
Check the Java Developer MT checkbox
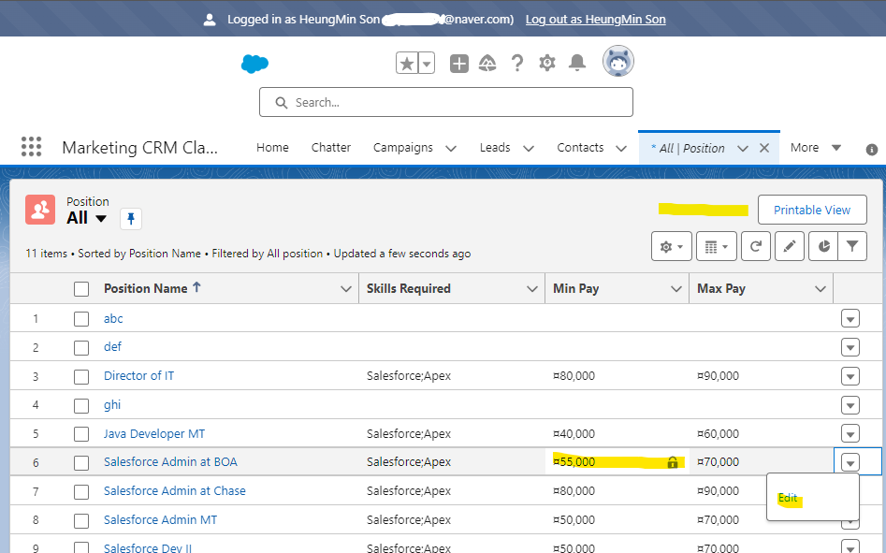(x=81, y=434)
